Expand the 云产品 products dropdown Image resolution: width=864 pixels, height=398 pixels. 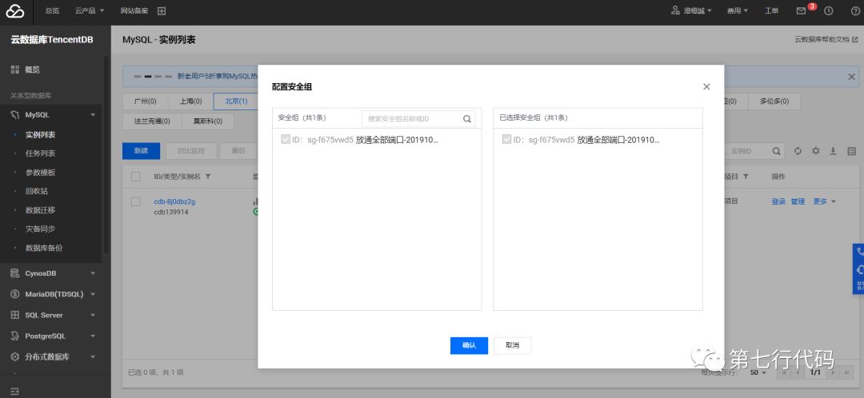(90, 10)
